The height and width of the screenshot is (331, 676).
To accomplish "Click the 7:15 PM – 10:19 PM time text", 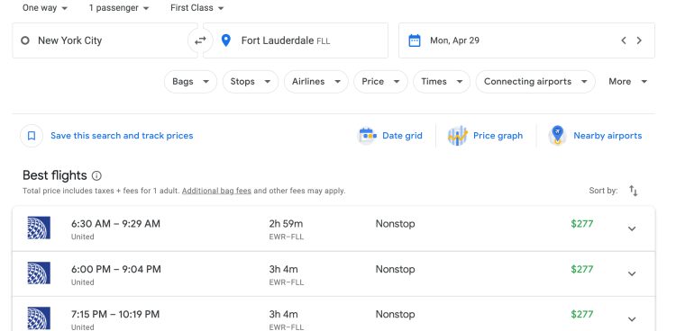I will pyautogui.click(x=115, y=314).
